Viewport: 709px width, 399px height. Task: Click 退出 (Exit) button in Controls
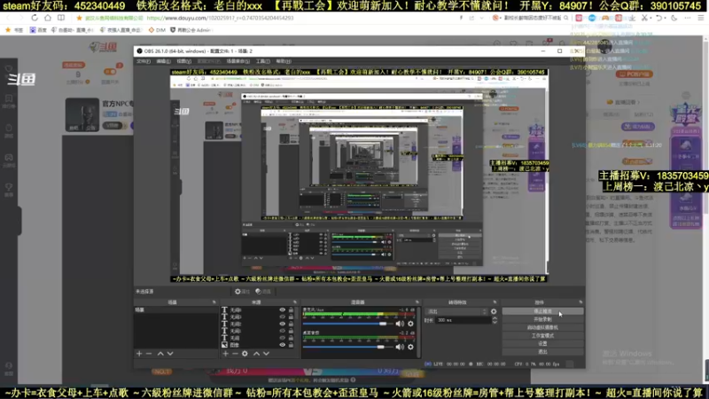[542, 351]
